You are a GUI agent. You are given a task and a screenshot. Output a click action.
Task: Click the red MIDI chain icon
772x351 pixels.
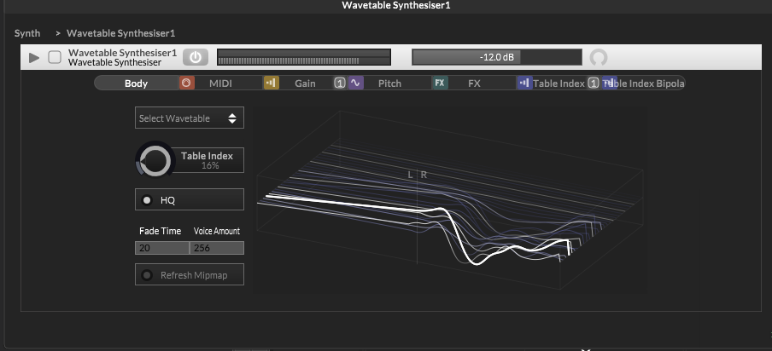pyautogui.click(x=186, y=83)
